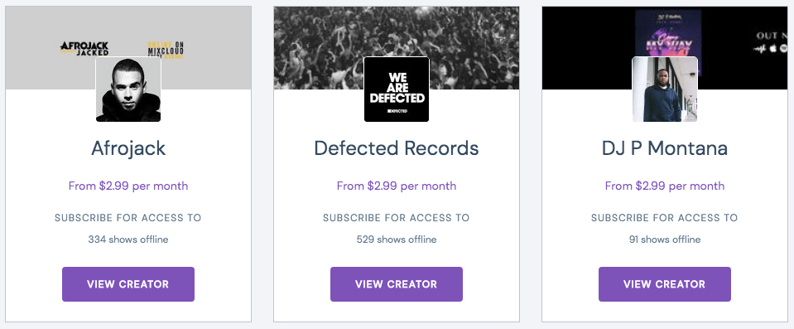Open the DJ P Montana name heading

[x=665, y=148]
